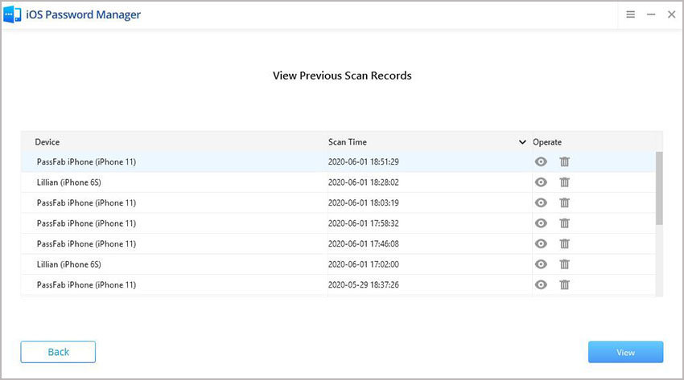
Task: Minimize the iOS Password Manager window
Action: coord(651,14)
